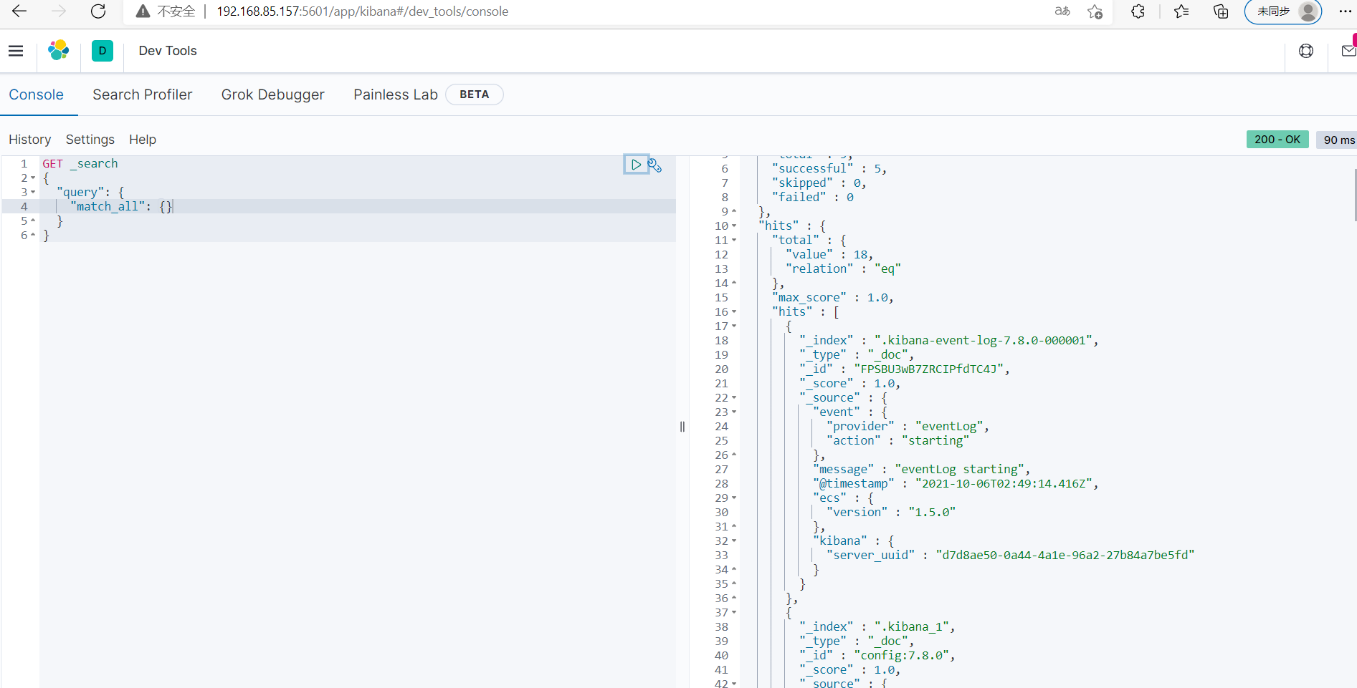Viewport: 1357px width, 688px height.
Task: Open browser extensions puzzle icon
Action: (x=1138, y=11)
